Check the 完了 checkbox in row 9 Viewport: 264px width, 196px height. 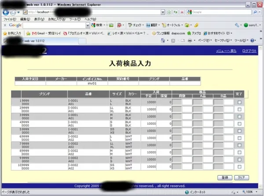pyautogui.click(x=239, y=160)
